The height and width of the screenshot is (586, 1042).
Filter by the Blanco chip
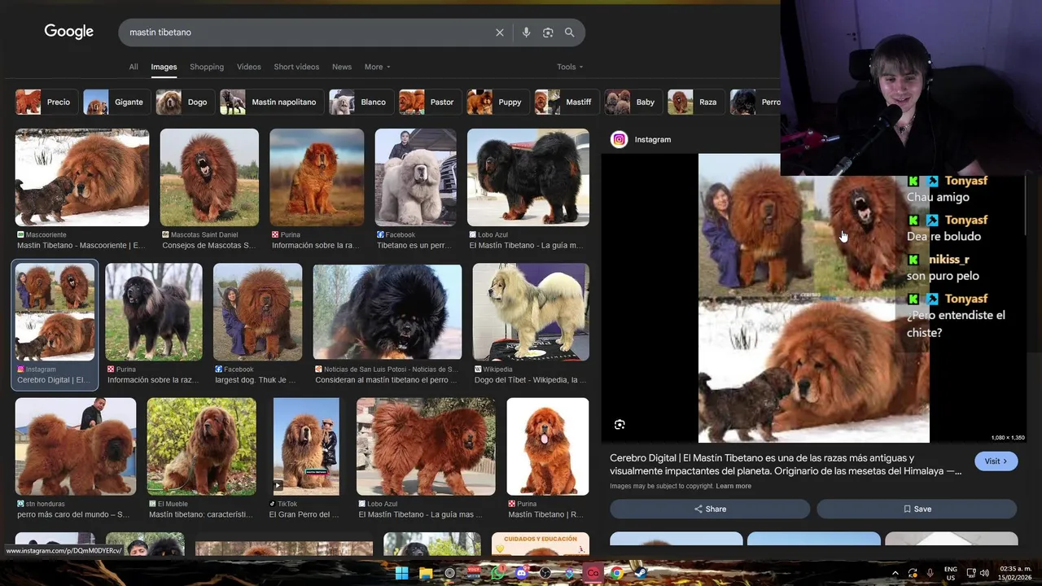point(361,102)
